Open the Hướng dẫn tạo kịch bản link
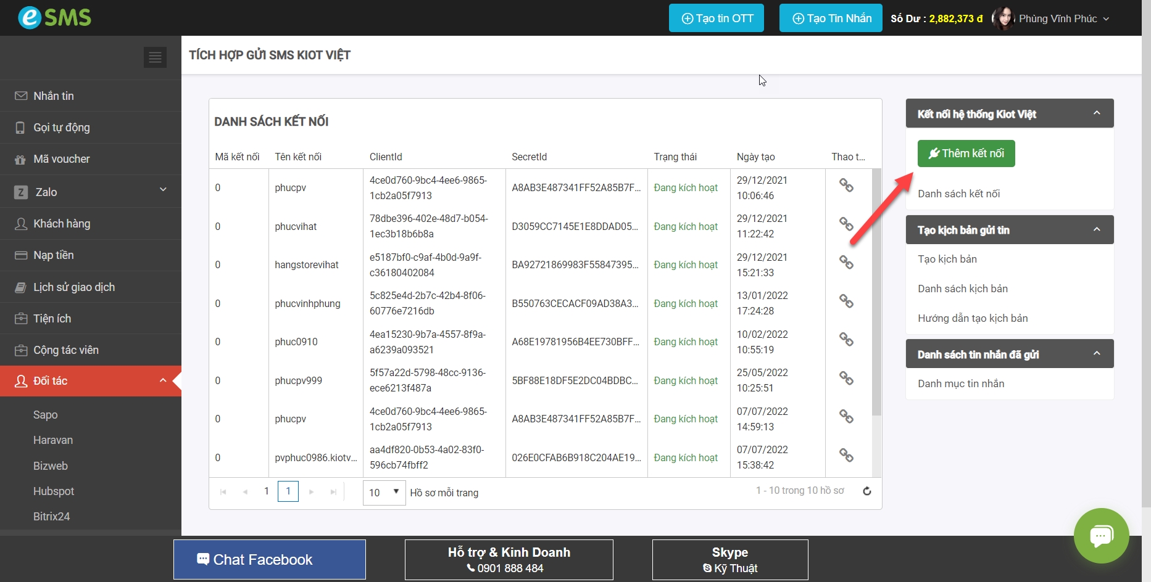This screenshot has height=582, width=1151. (x=973, y=318)
